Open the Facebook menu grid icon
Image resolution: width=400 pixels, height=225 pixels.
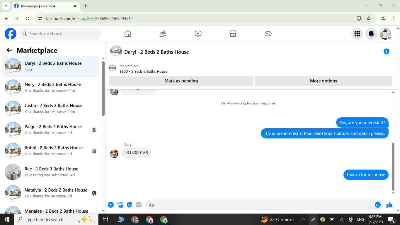pos(357,34)
